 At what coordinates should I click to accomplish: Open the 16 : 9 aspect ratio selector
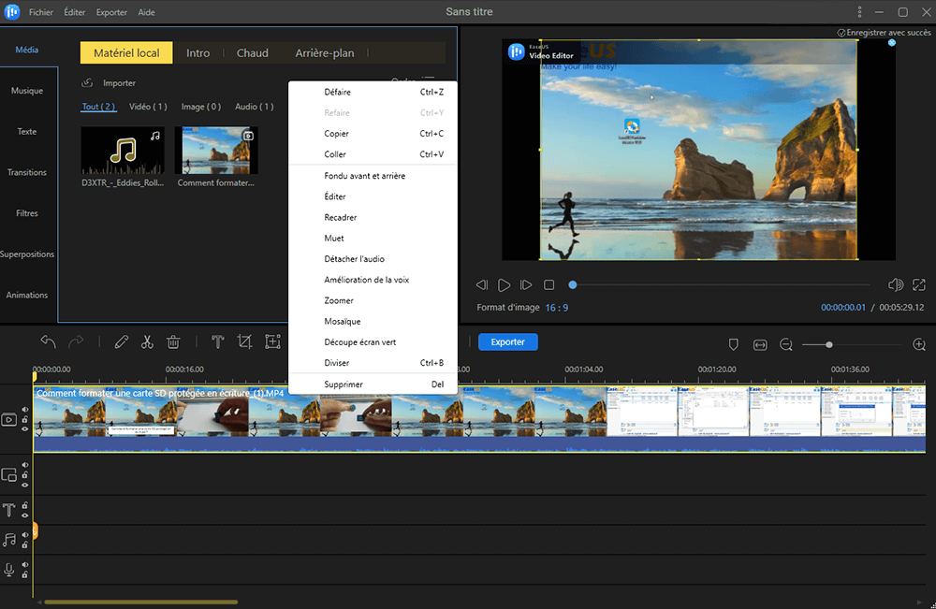coord(556,308)
